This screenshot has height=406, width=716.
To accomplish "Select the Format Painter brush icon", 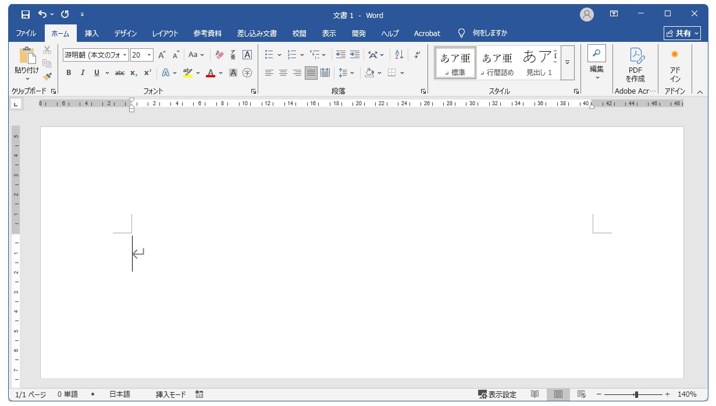I will click(48, 76).
